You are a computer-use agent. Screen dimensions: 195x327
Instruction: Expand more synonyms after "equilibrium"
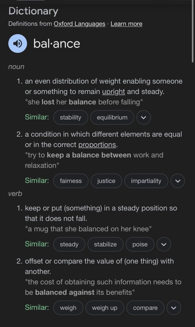[x=144, y=118]
